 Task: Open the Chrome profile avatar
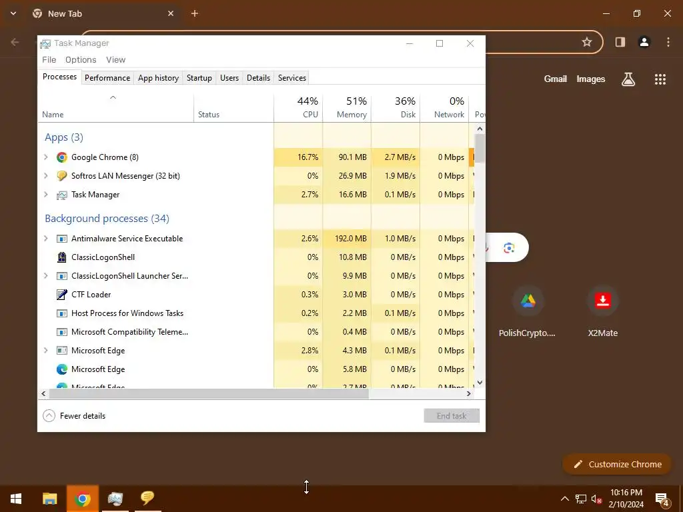click(644, 42)
